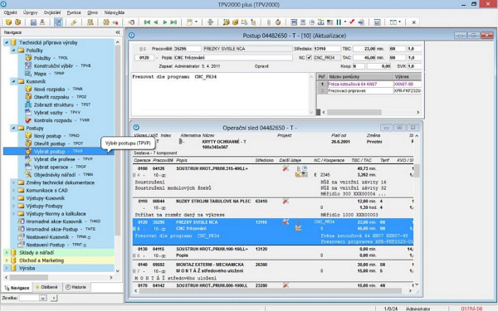
Task: Click the save (floppy disk) toolbar icon
Action: click(x=33, y=22)
